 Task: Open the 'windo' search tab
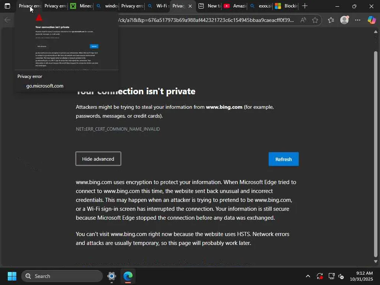[107, 6]
